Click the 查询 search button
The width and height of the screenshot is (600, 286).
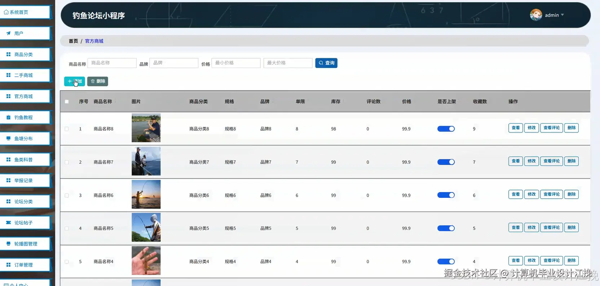pyautogui.click(x=326, y=63)
